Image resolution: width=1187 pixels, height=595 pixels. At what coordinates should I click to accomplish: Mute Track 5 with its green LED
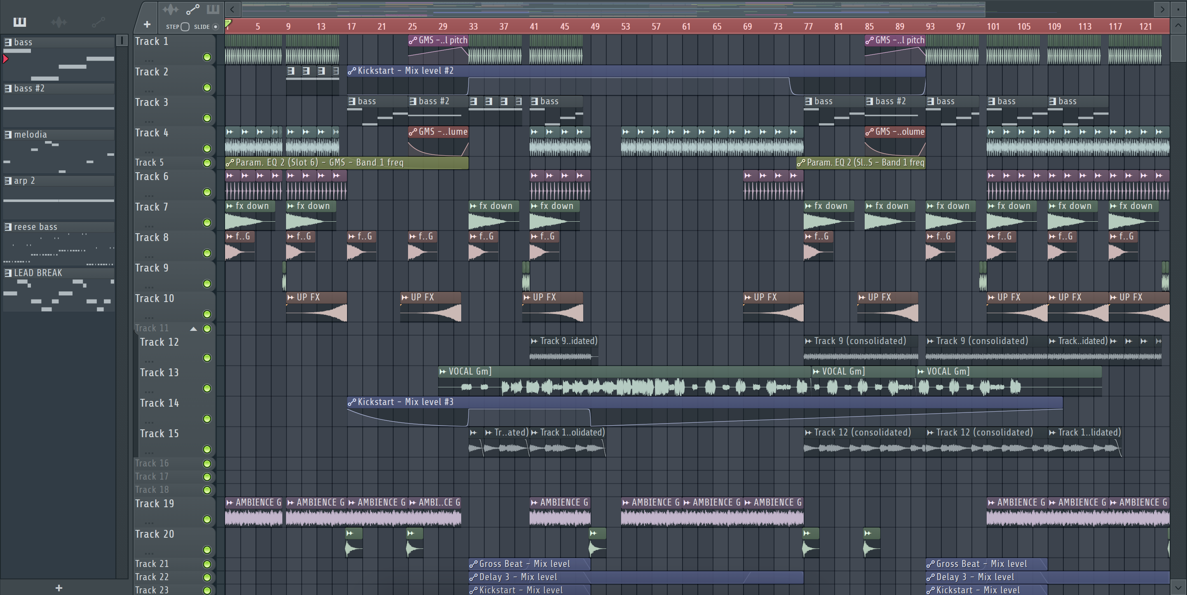coord(207,163)
